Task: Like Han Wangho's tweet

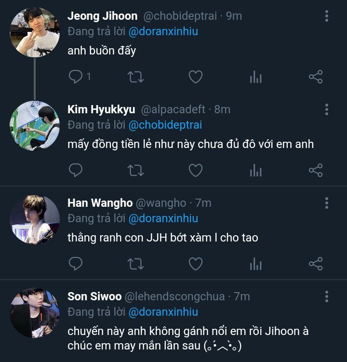Action: click(x=195, y=264)
